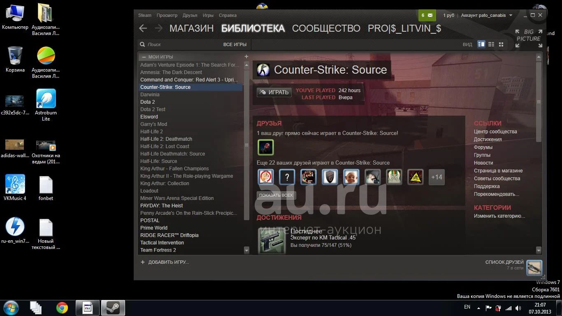Select PAYDAY: The Heist in list

[190, 206]
